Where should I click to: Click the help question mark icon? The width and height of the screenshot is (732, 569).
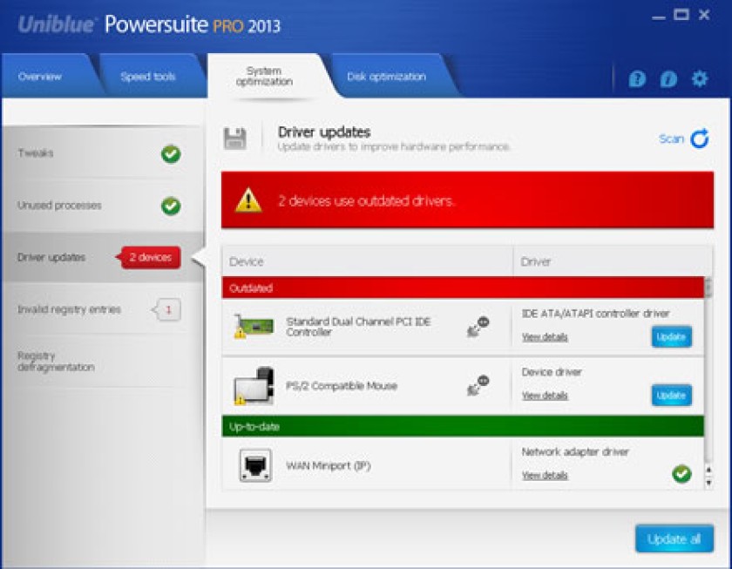637,79
